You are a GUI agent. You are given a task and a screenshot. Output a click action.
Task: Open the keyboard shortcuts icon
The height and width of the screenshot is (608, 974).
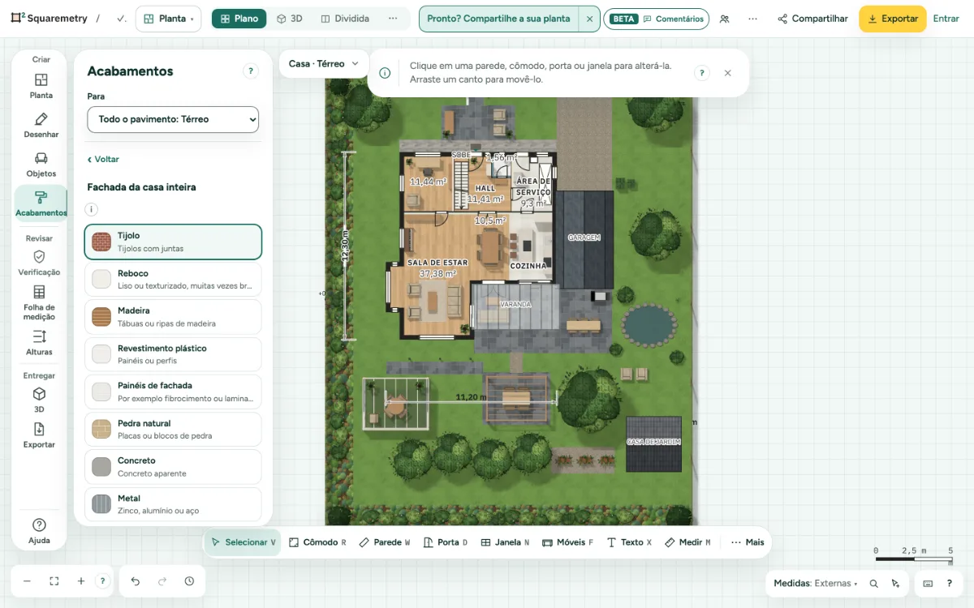click(x=928, y=583)
